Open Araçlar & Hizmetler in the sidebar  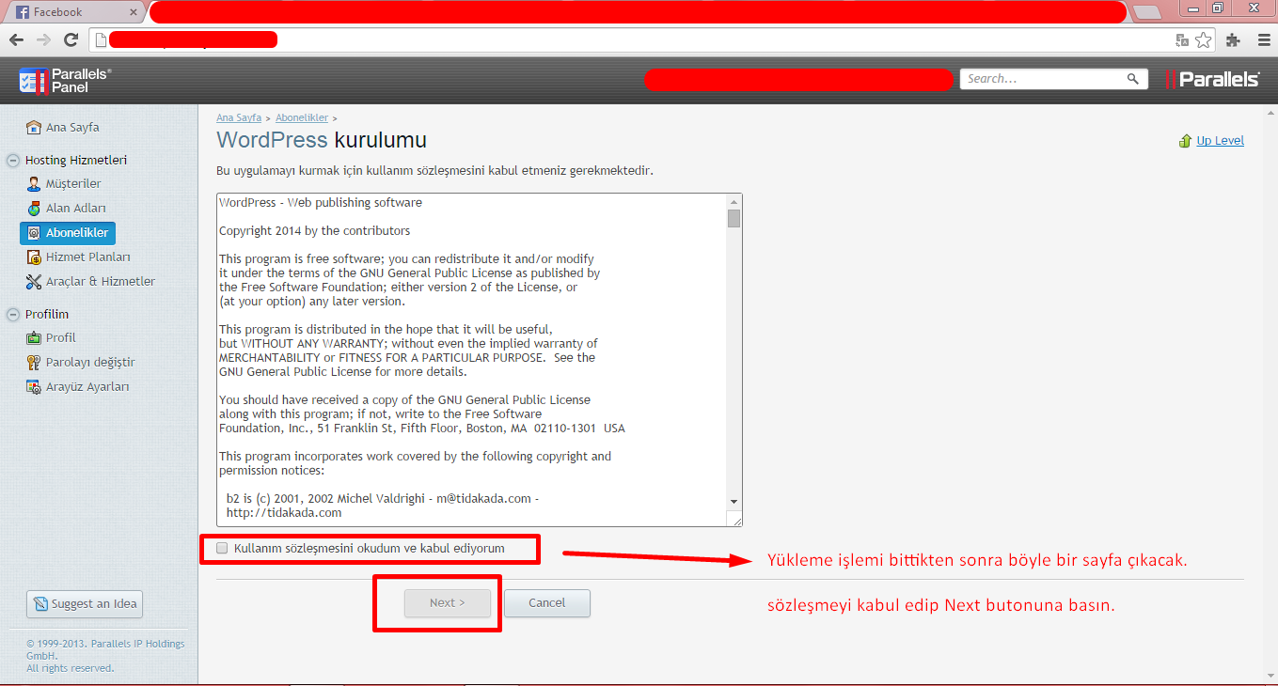click(x=101, y=282)
